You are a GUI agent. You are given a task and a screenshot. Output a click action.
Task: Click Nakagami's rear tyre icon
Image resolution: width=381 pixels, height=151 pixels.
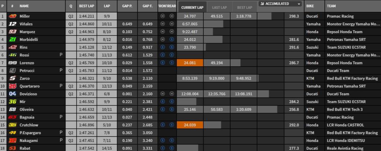(x=172, y=140)
